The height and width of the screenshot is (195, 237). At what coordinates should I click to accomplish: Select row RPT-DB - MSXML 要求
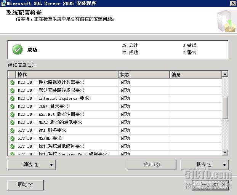tap(115, 139)
